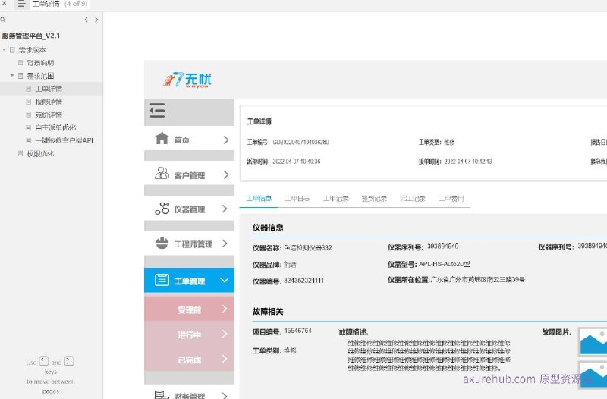The width and height of the screenshot is (607, 399).
Task: Open the 受理前 submenu
Action: tap(189, 309)
